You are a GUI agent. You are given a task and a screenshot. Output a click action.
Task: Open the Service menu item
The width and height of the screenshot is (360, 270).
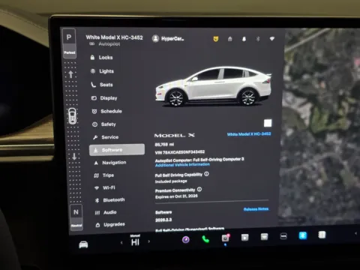click(106, 137)
